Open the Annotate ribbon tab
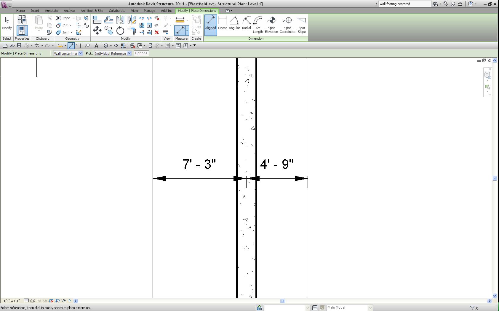The width and height of the screenshot is (499, 311). [51, 11]
